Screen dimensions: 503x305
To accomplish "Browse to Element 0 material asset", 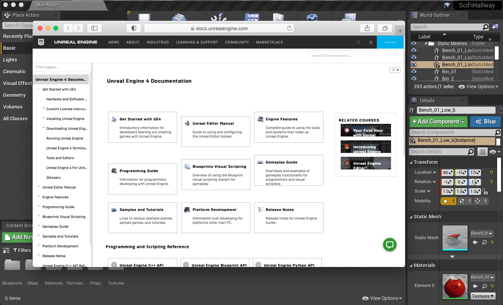I will click(485, 286).
